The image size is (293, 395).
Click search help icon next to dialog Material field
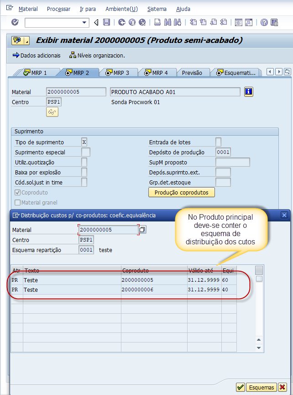pyautogui.click(x=142, y=230)
